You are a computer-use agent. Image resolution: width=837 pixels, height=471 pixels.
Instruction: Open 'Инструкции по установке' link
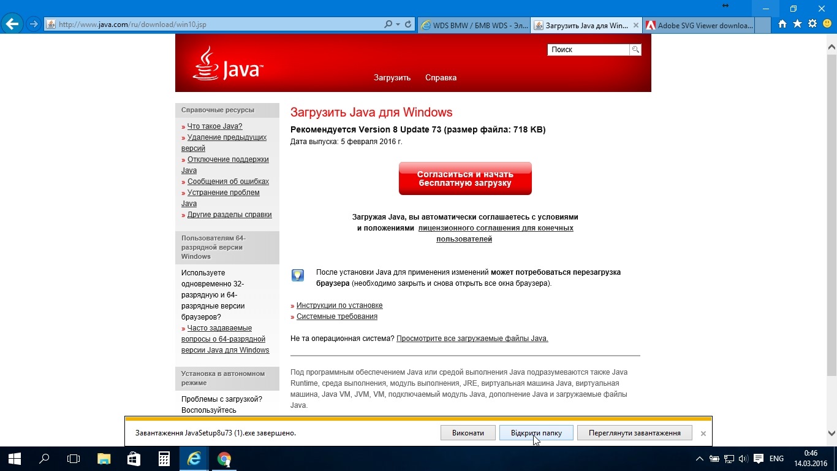[x=339, y=305]
